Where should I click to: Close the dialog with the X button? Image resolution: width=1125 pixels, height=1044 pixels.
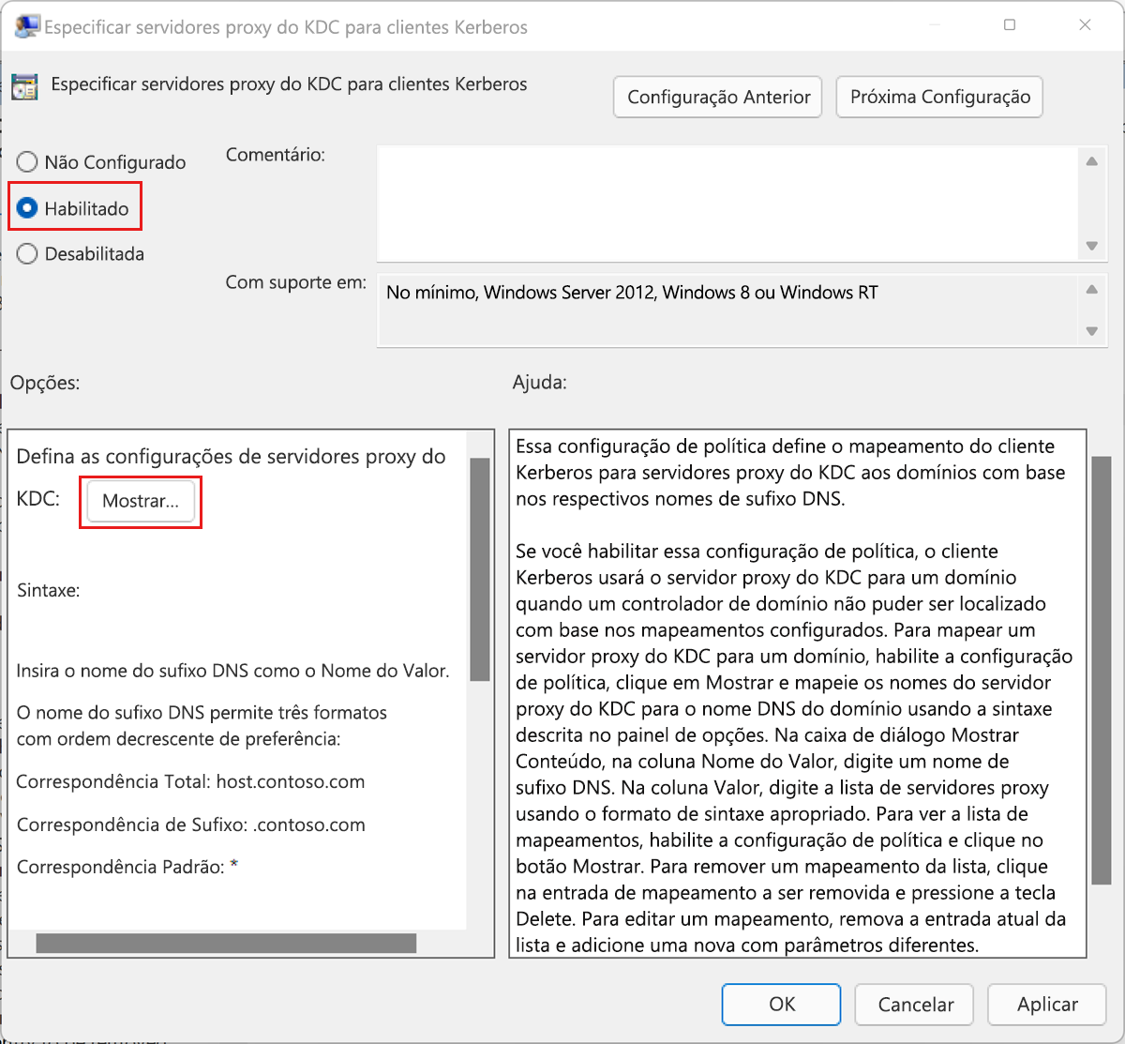coord(1085,25)
